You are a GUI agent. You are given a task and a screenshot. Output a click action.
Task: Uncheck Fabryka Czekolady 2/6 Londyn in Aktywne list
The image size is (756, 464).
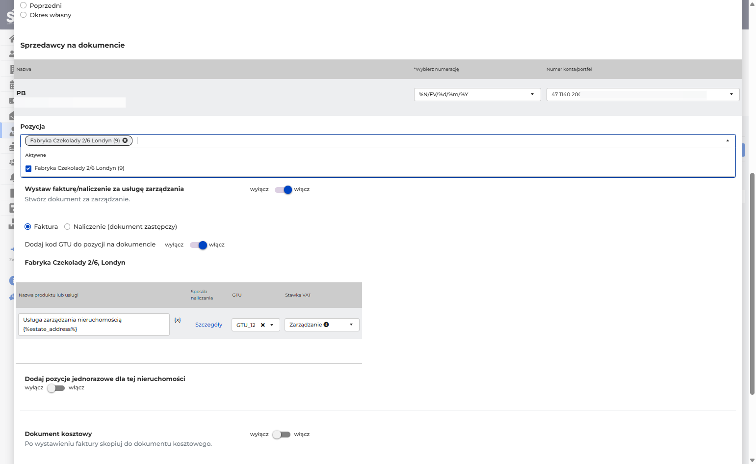click(28, 168)
